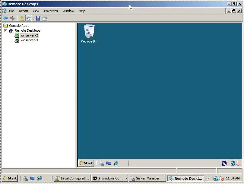Select winserver-2 connection in tree
The height and width of the screenshot is (184, 244).
(29, 35)
